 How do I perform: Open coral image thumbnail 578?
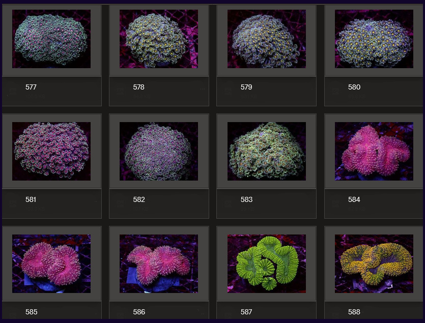159,39
